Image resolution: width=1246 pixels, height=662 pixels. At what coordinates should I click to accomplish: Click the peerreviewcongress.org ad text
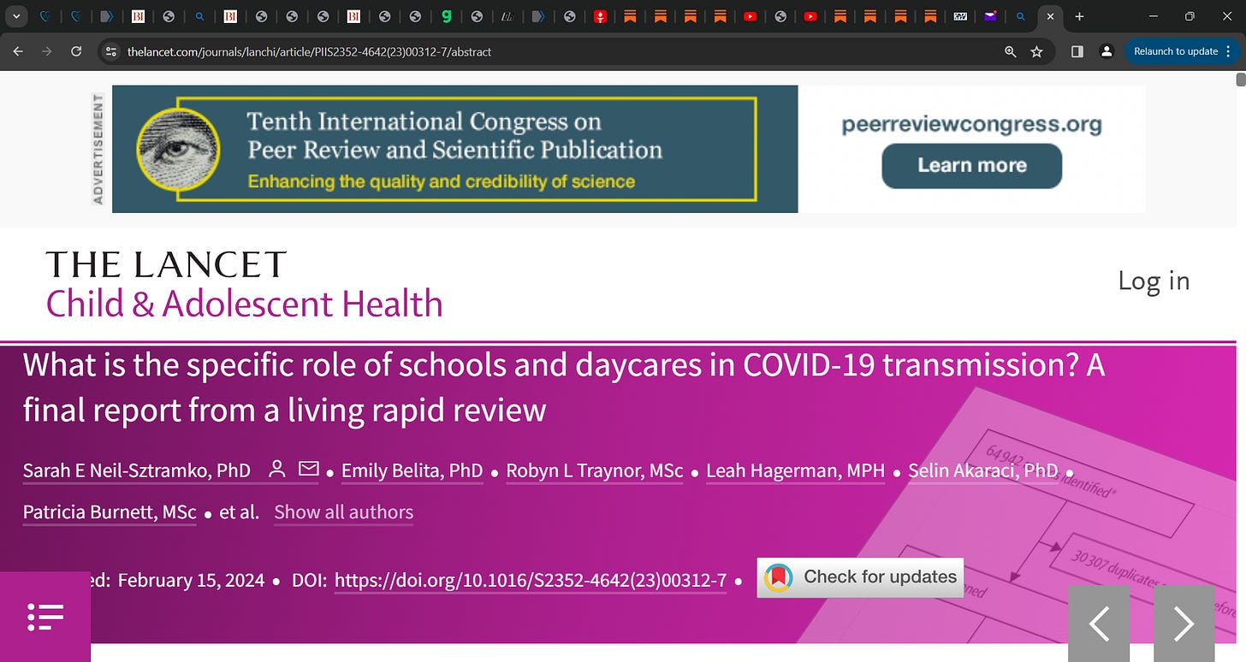(972, 125)
